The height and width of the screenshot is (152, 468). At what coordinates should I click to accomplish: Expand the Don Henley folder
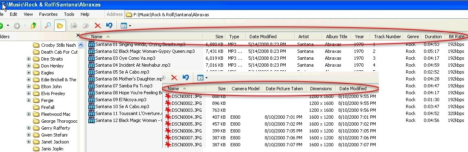click(x=28, y=65)
